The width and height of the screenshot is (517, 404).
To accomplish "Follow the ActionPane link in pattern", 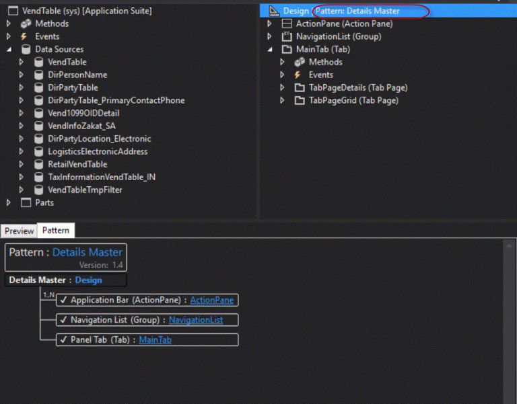I will point(211,300).
